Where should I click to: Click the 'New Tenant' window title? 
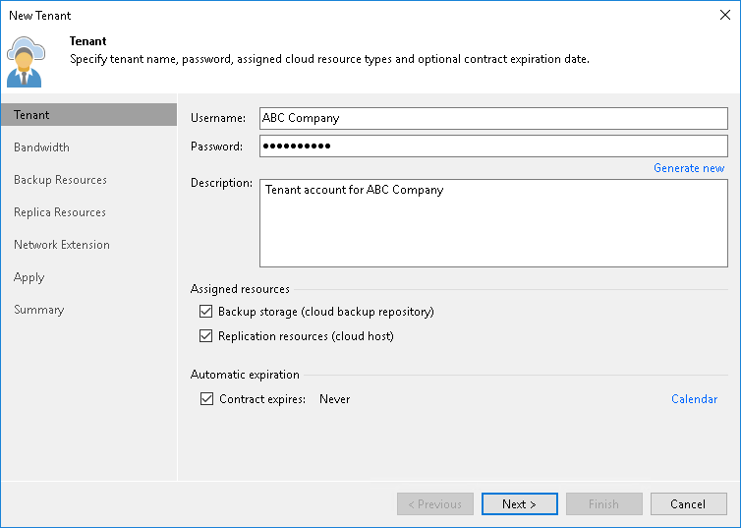[x=39, y=16]
